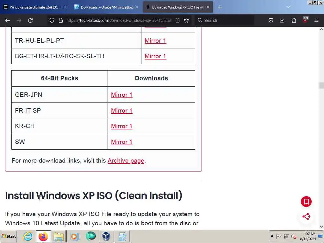Click the URL address bar
The height and width of the screenshot is (243, 324).
(x=119, y=20)
